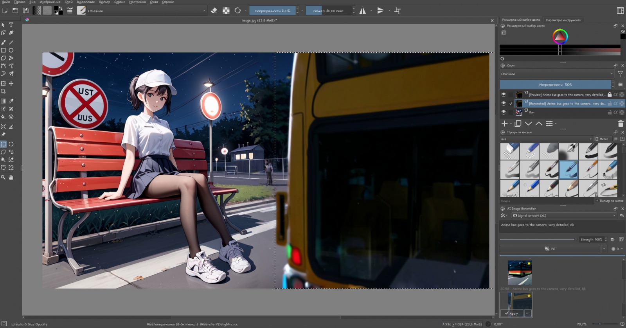Hide the [Preview] Anime bus layer
This screenshot has width=626, height=328.
tap(504, 95)
